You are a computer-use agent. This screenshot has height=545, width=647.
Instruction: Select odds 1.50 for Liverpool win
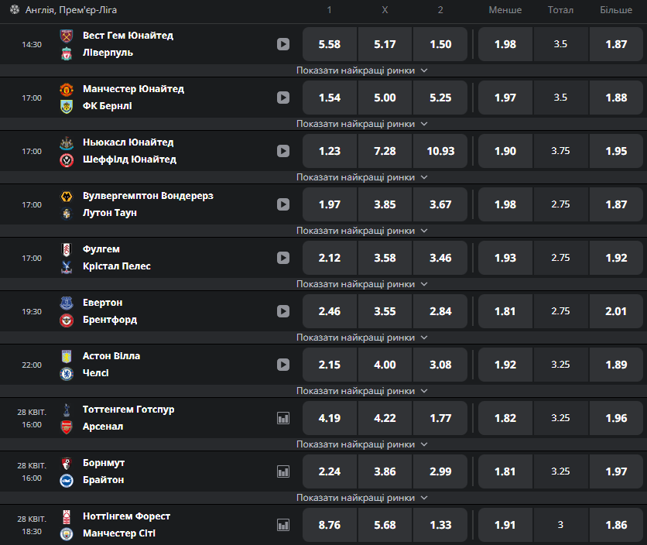point(440,44)
